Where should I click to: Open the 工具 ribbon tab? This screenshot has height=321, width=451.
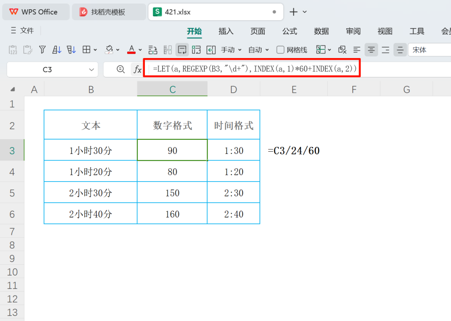(417, 31)
